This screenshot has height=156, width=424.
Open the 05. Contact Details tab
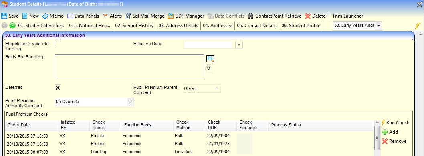[256, 26]
